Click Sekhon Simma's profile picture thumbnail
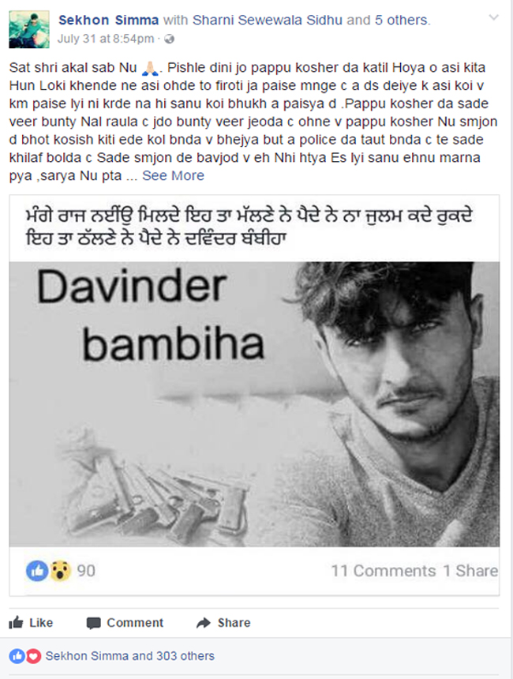Viewport: 513px width, 679px height. point(29,29)
